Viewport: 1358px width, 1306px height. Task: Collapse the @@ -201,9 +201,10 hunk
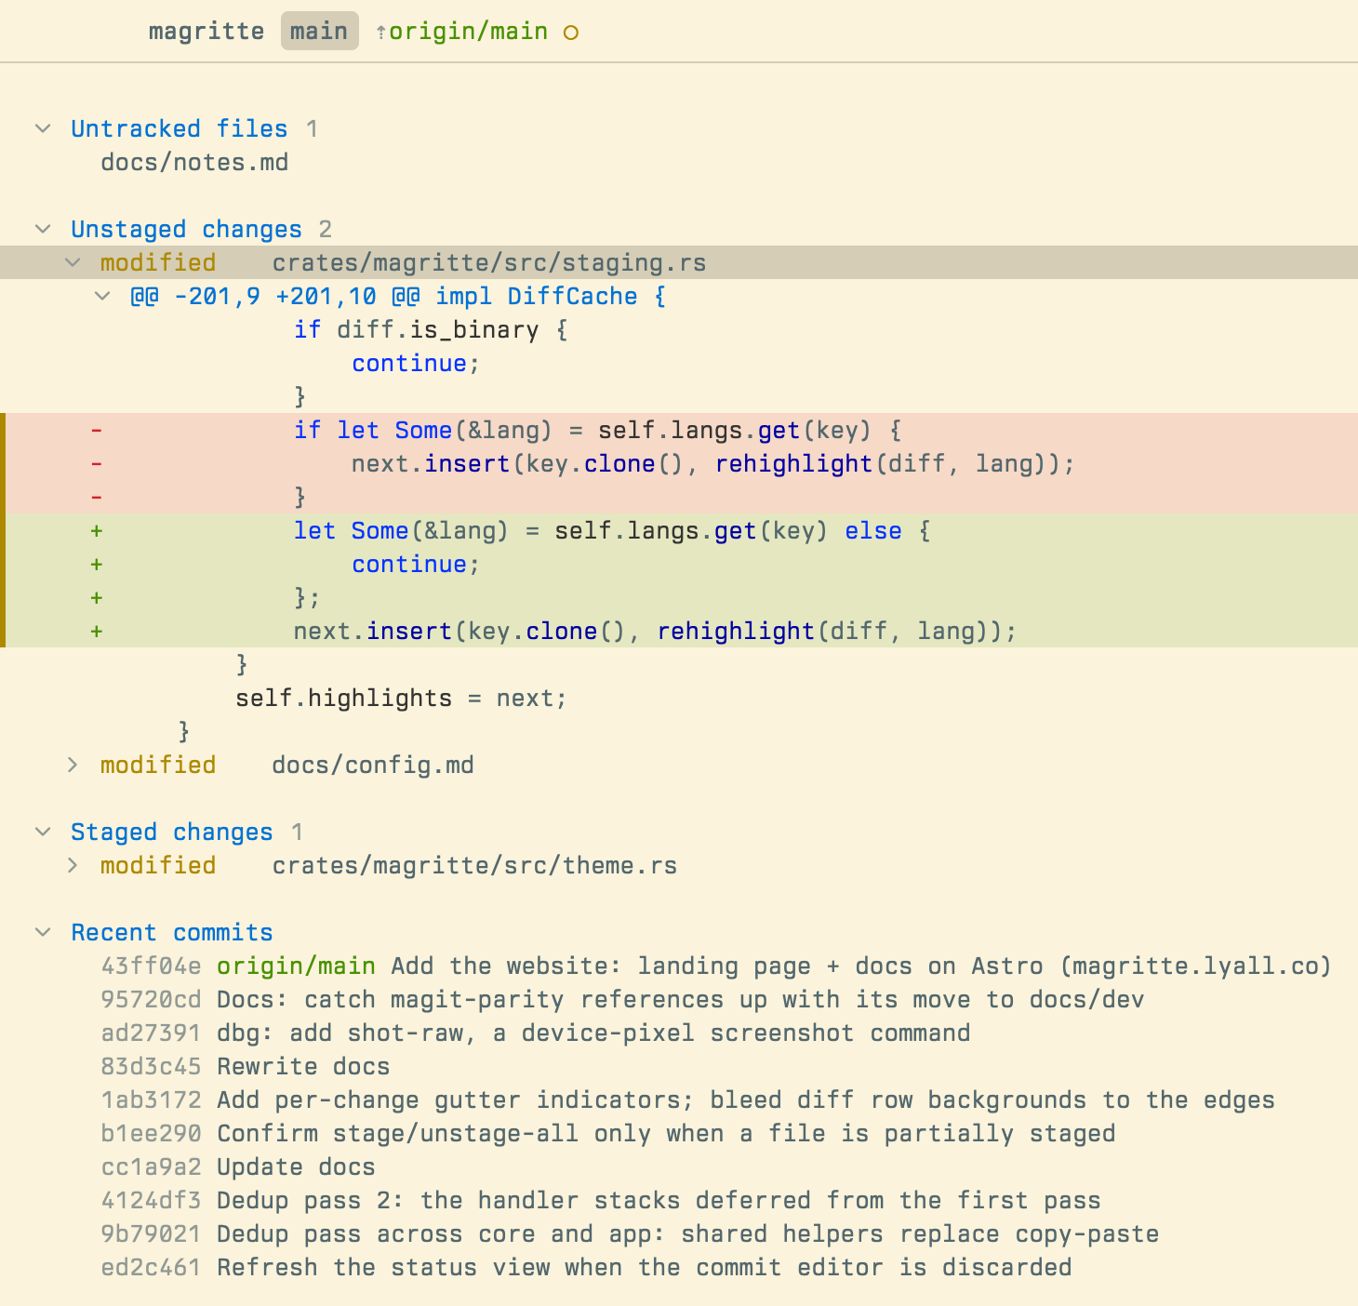click(x=102, y=296)
